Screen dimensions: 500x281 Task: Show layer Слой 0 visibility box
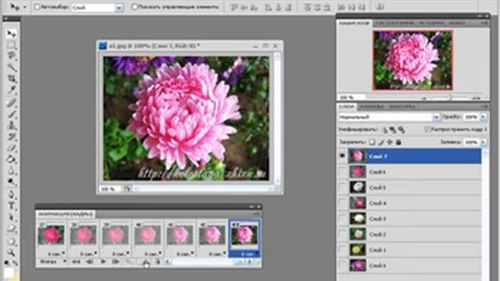click(x=342, y=265)
